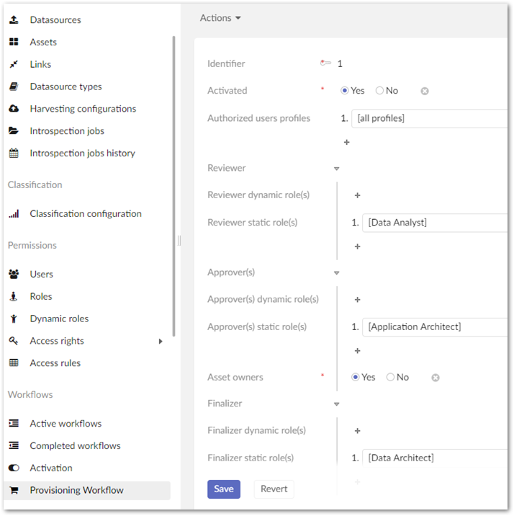Image resolution: width=514 pixels, height=516 pixels.
Task: Select Yes for Activated
Action: (346, 91)
